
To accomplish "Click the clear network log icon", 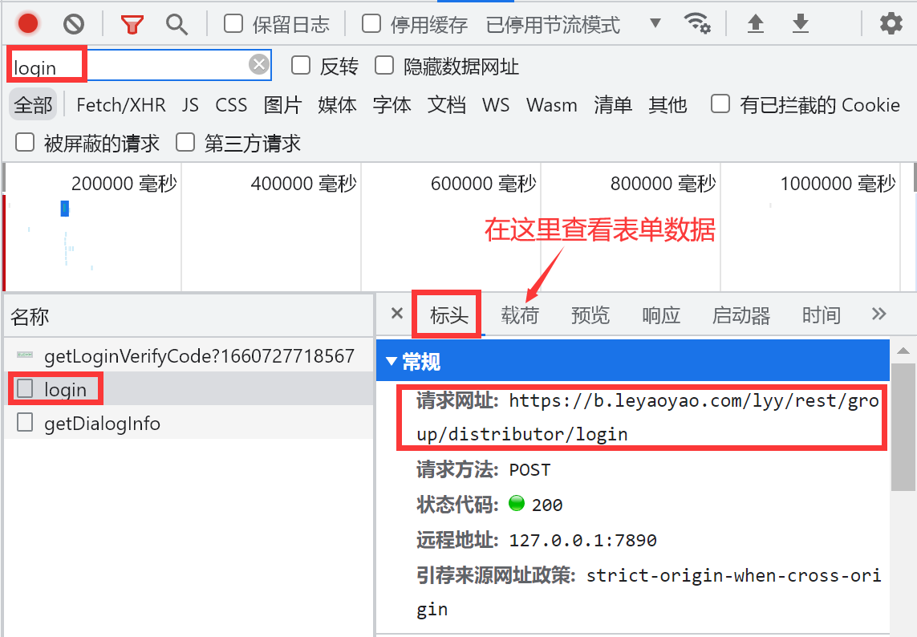I will coord(74,24).
